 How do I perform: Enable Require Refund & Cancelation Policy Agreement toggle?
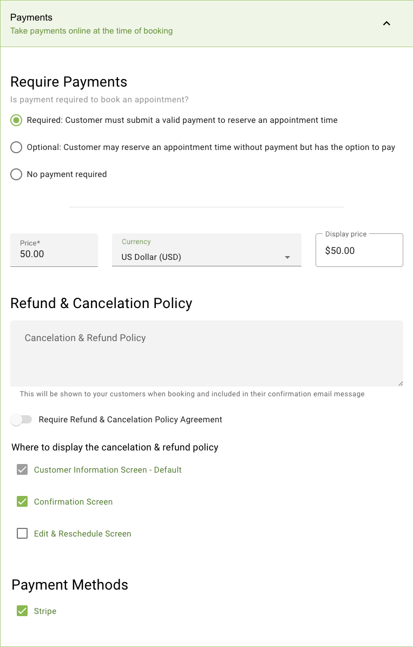click(22, 420)
